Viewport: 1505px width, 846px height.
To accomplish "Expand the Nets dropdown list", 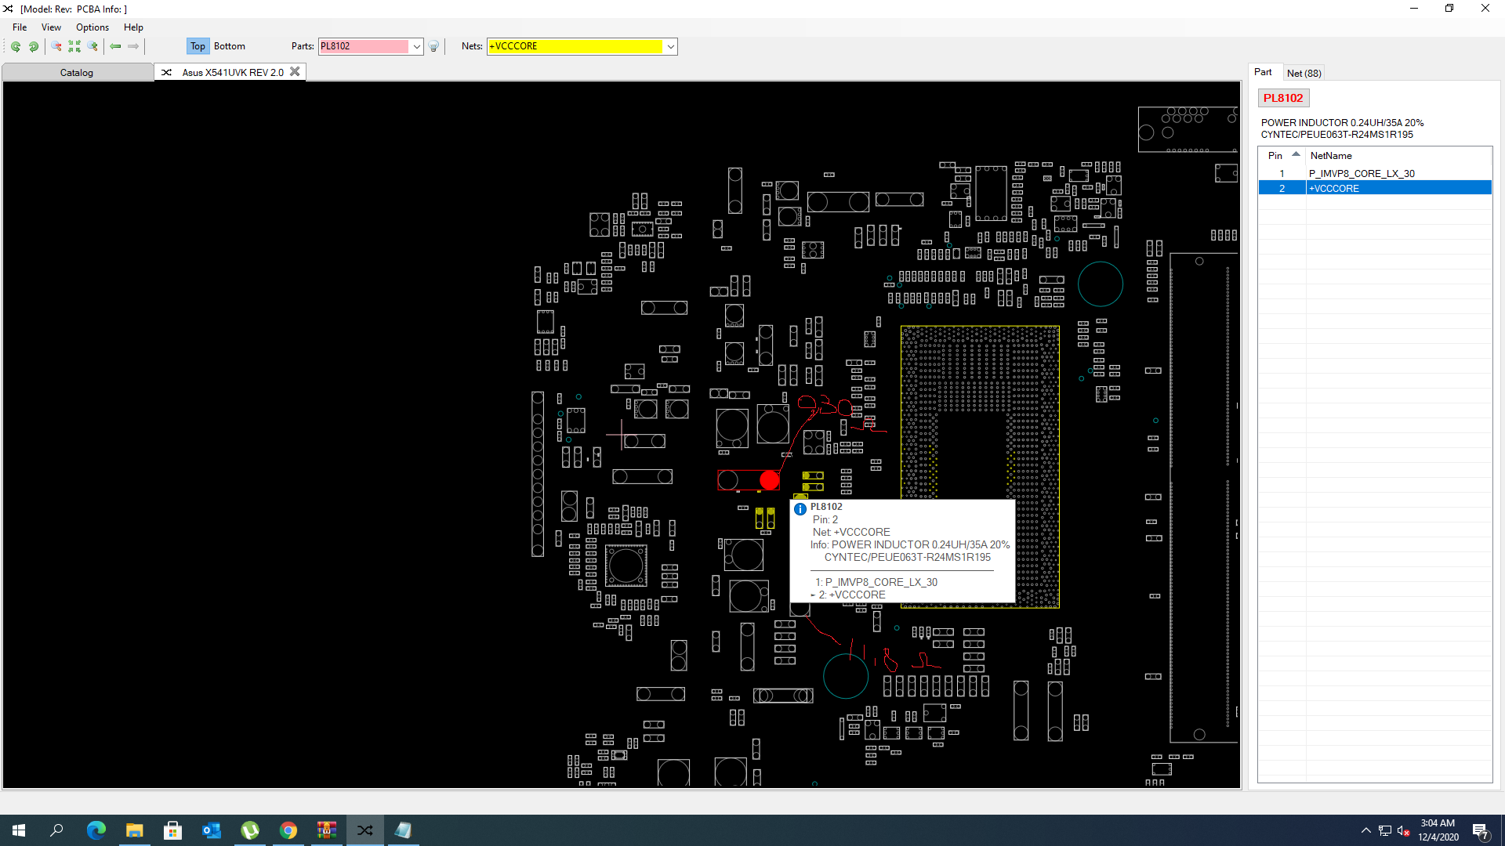I will click(671, 46).
